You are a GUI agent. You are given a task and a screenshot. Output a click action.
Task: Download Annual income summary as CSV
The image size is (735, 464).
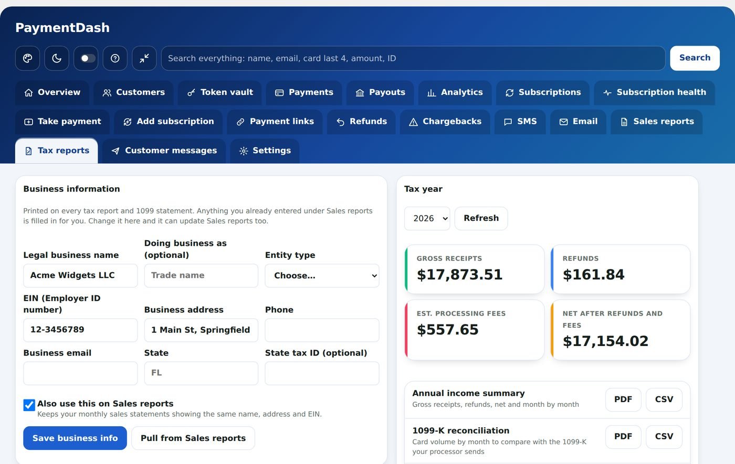pyautogui.click(x=664, y=400)
